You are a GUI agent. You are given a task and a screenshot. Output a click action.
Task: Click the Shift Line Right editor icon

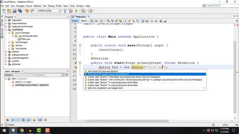click(x=147, y=21)
